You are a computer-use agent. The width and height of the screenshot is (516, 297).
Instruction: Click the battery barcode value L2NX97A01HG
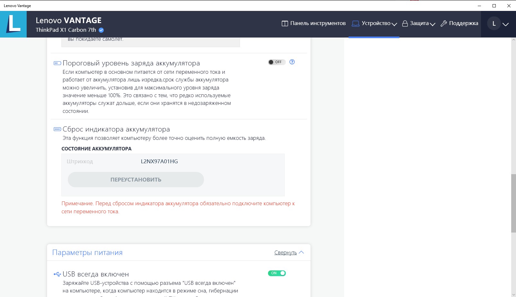point(159,162)
